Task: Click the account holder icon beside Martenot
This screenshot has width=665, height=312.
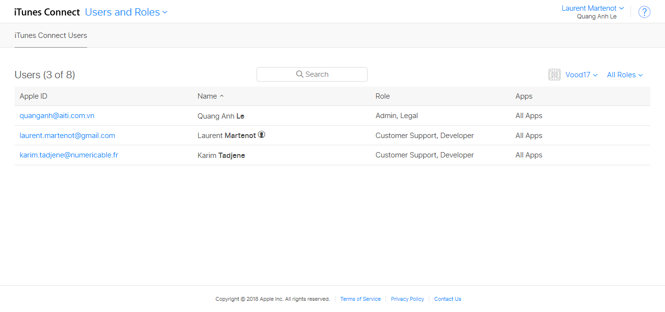Action: tap(261, 135)
